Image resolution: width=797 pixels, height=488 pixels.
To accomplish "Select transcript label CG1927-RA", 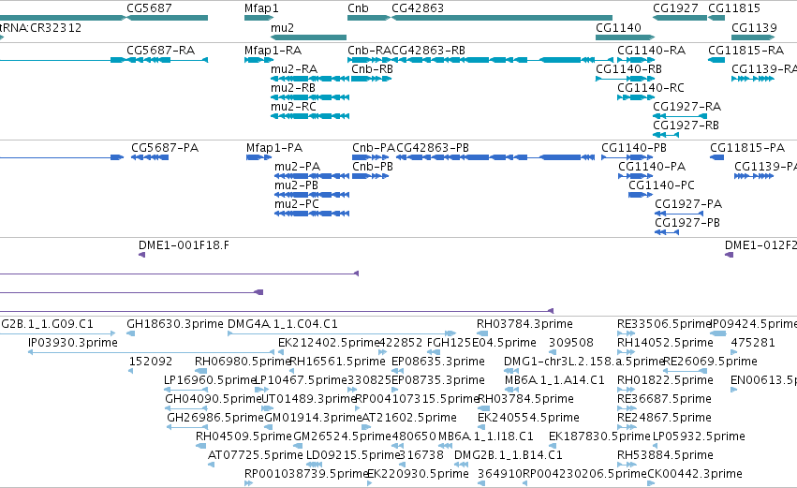I will pos(686,107).
